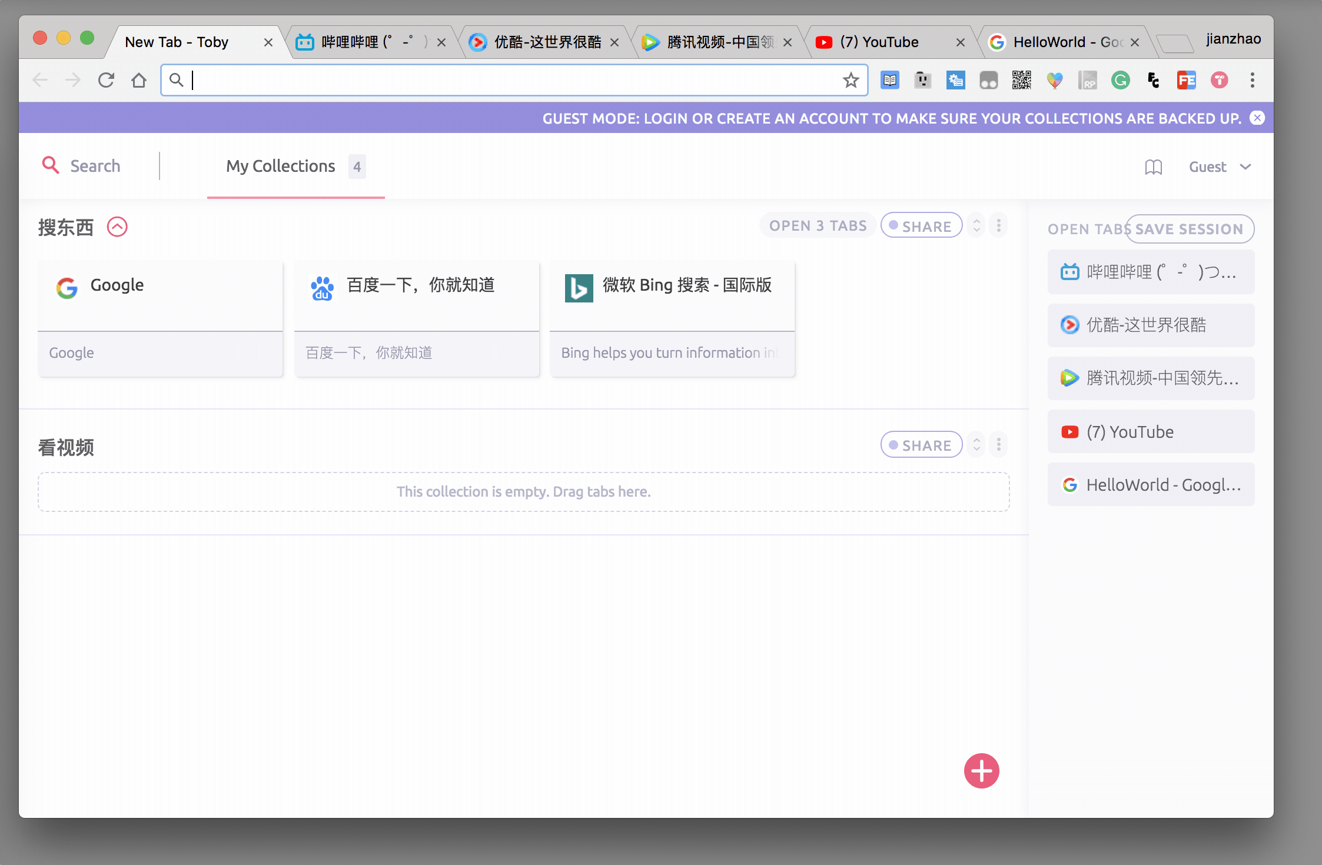Dismiss the guest mode banner
1322x865 pixels.
coord(1257,118)
